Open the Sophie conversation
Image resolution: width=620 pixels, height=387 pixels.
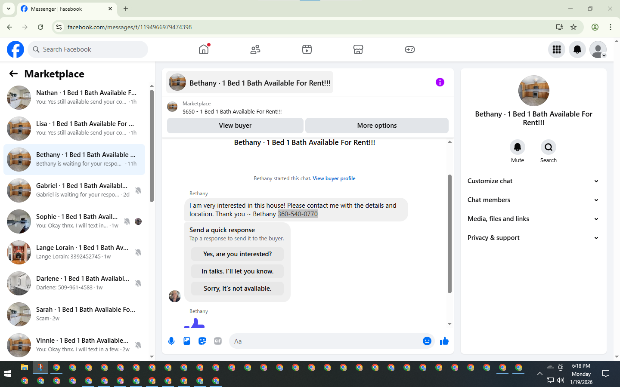coord(74,221)
